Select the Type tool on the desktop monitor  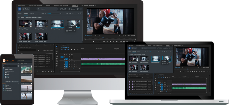(x=57, y=66)
